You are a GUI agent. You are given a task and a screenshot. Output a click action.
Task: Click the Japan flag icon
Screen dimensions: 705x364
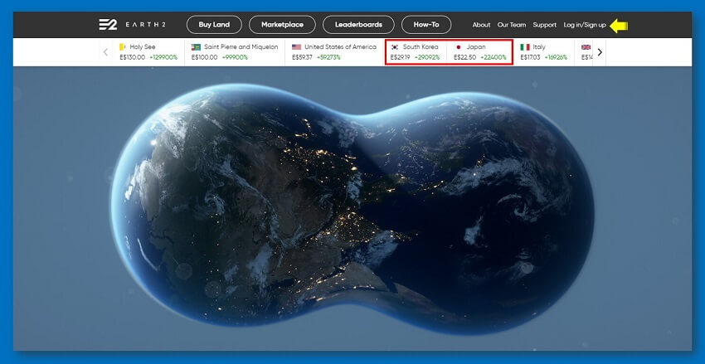click(x=458, y=46)
